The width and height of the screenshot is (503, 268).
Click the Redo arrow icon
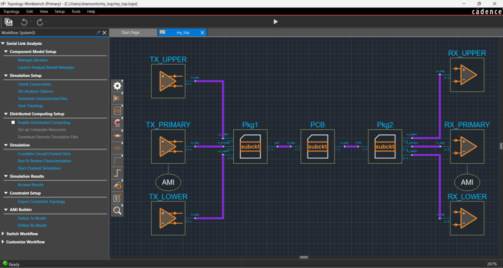pos(40,22)
